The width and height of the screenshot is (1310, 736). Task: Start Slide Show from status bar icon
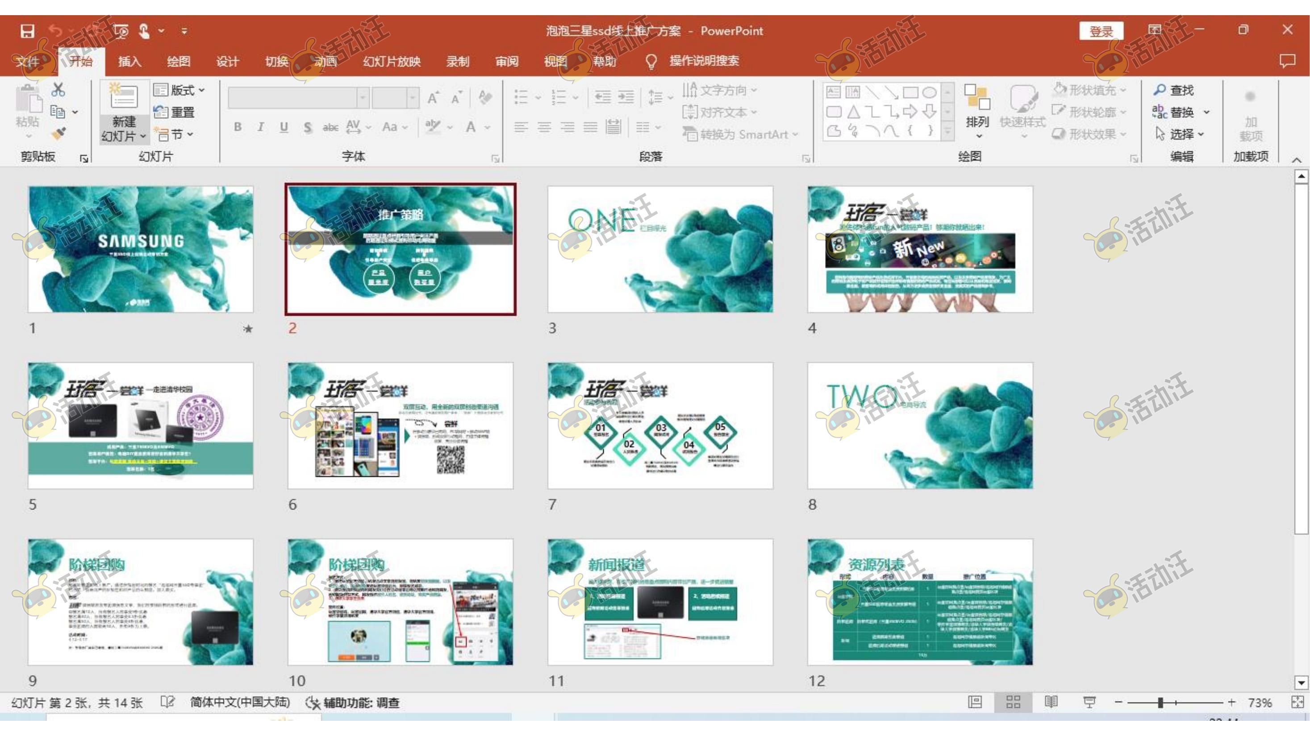click(1089, 702)
